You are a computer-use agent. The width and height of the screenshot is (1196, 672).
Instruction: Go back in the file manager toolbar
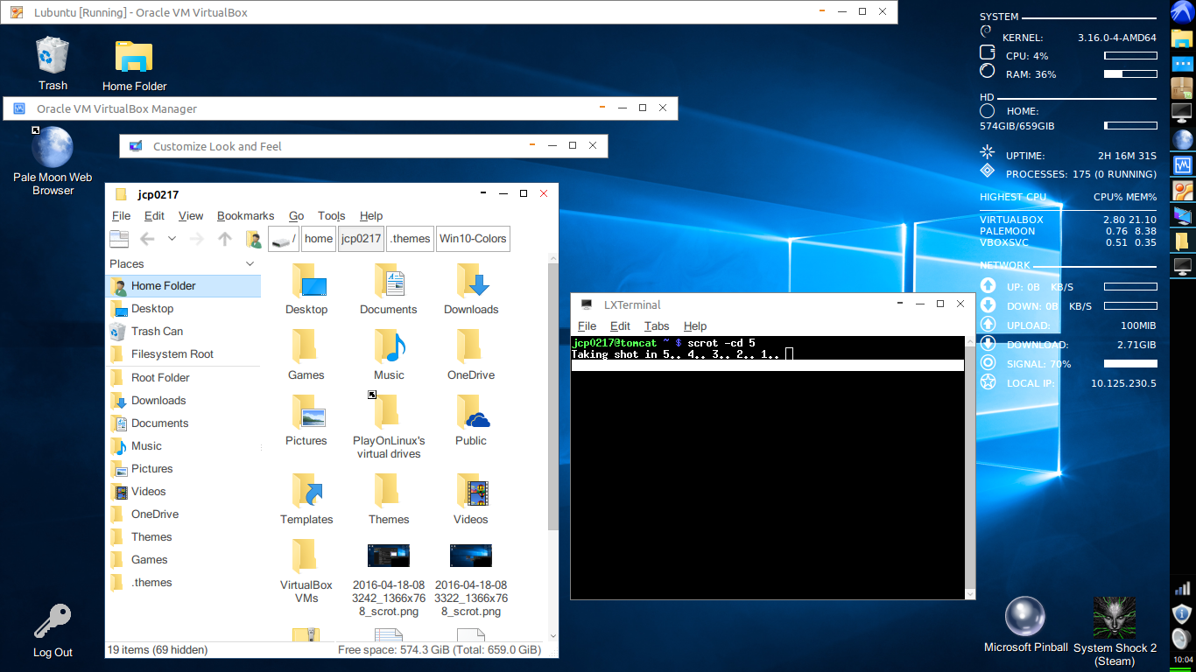(147, 239)
